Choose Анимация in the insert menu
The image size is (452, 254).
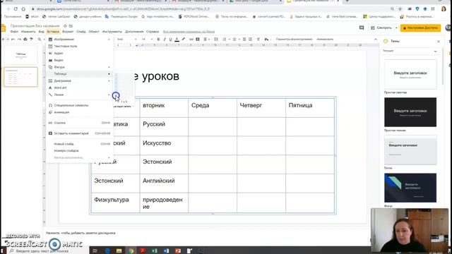point(80,112)
